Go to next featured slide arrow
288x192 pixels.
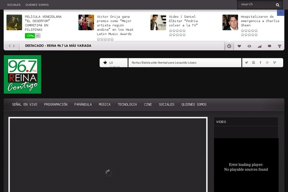[14, 46]
